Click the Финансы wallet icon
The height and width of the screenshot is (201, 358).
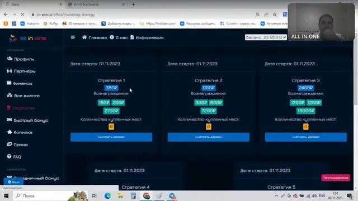click(9, 83)
